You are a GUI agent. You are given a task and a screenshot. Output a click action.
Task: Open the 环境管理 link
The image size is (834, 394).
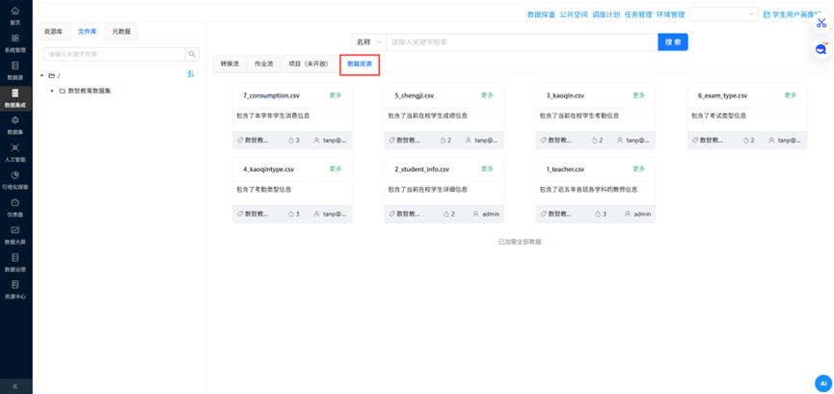[671, 14]
